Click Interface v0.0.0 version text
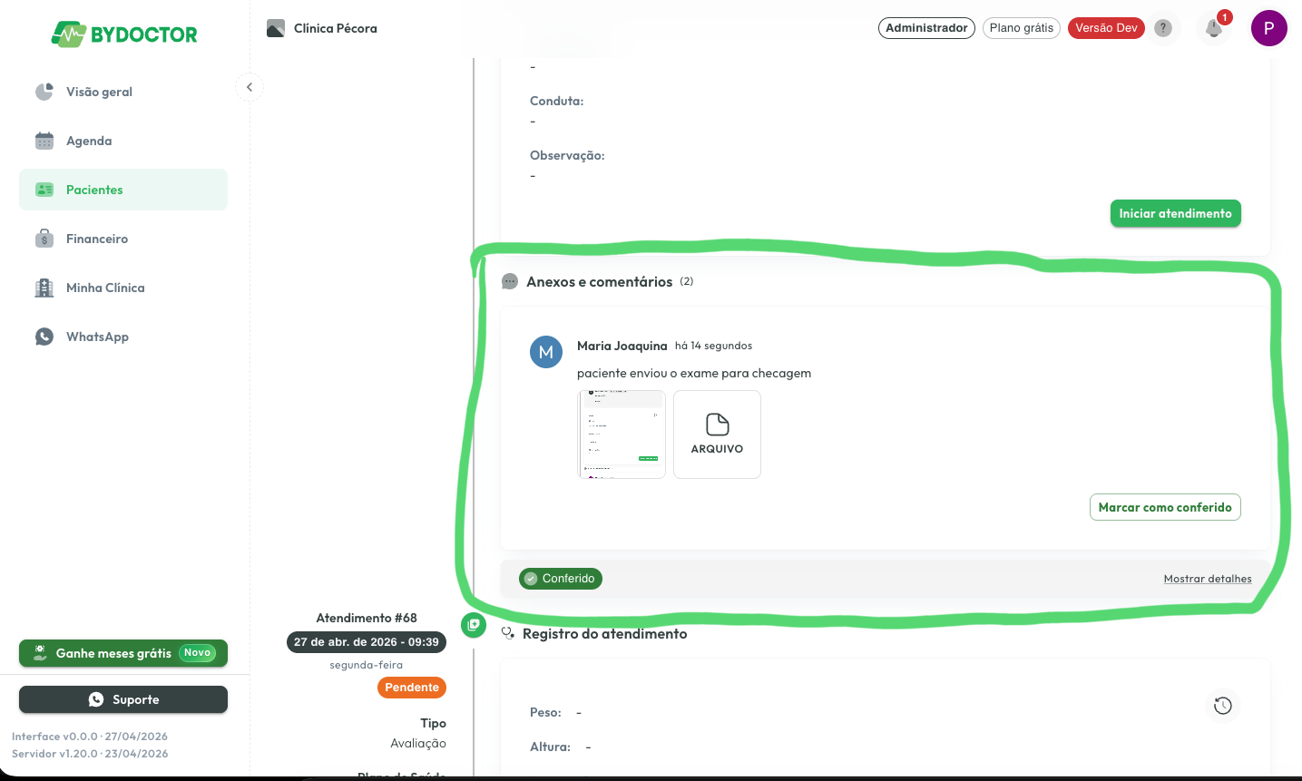1302x781 pixels. pos(90,737)
